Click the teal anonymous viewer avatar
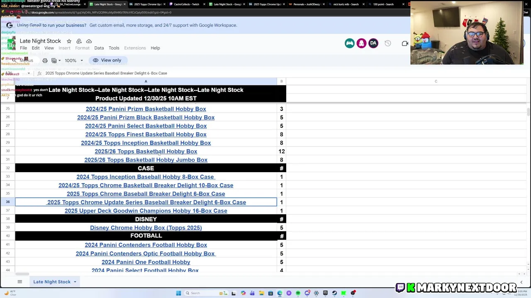This screenshot has height=298, width=531. click(350, 43)
